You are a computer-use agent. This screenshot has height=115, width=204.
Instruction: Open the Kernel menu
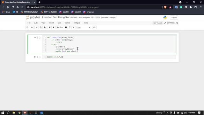tap(67, 23)
